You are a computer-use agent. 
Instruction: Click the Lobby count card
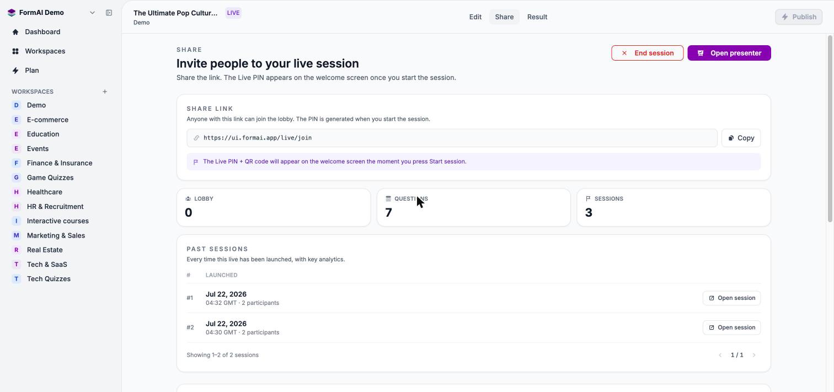[x=274, y=207]
